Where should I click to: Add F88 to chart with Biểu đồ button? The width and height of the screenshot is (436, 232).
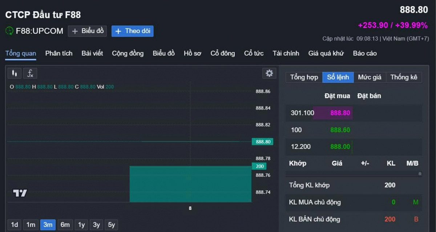click(87, 31)
